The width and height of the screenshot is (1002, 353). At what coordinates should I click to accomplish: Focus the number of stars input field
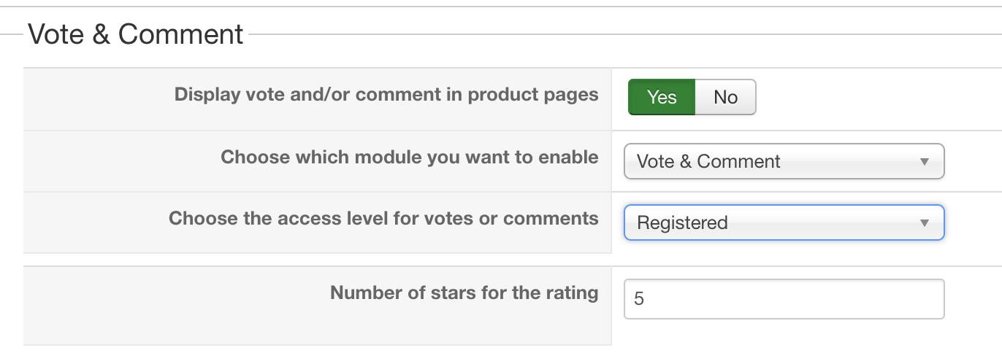783,299
